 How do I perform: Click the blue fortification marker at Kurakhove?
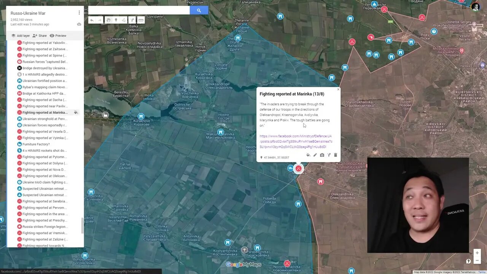click(x=141, y=116)
